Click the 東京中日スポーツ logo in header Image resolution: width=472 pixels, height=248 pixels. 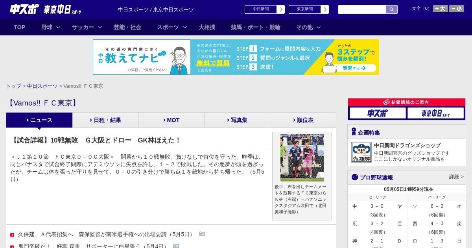[x=63, y=9]
